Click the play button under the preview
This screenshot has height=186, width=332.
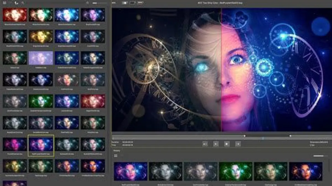227,144
